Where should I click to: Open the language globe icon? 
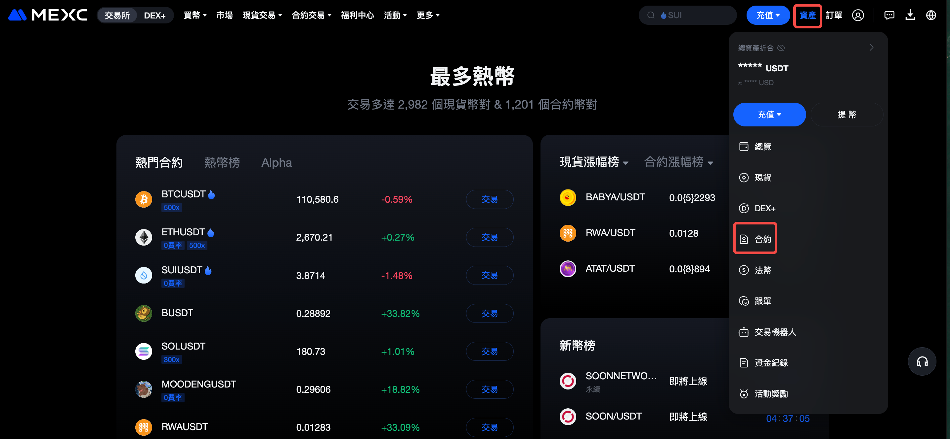[931, 15]
